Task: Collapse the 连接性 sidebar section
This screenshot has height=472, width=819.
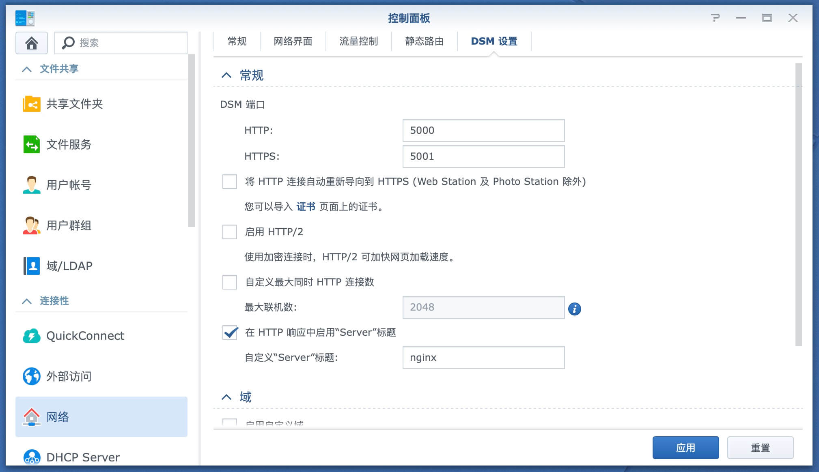Action: click(27, 301)
